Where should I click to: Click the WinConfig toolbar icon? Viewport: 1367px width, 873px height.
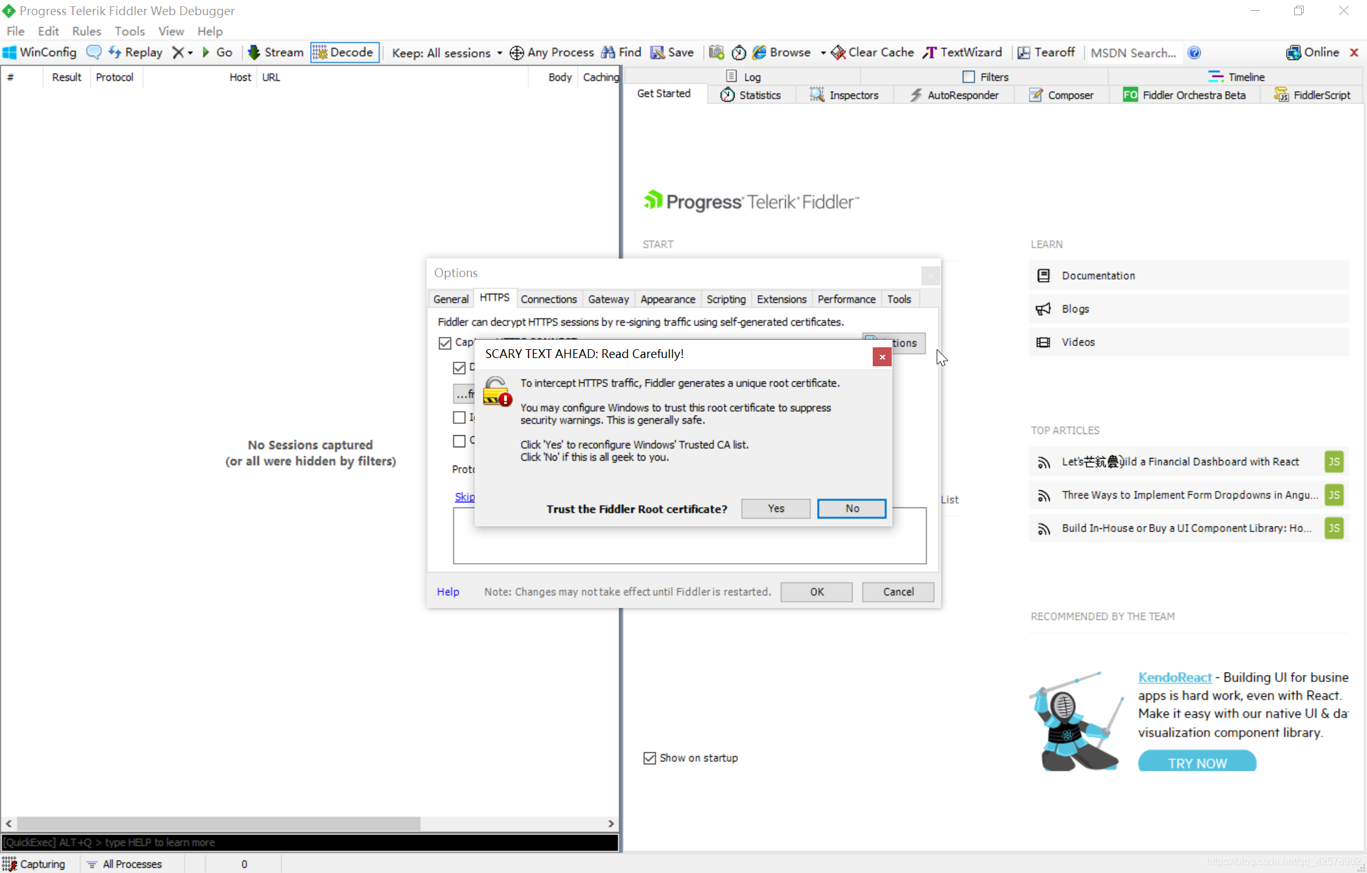tap(10, 53)
